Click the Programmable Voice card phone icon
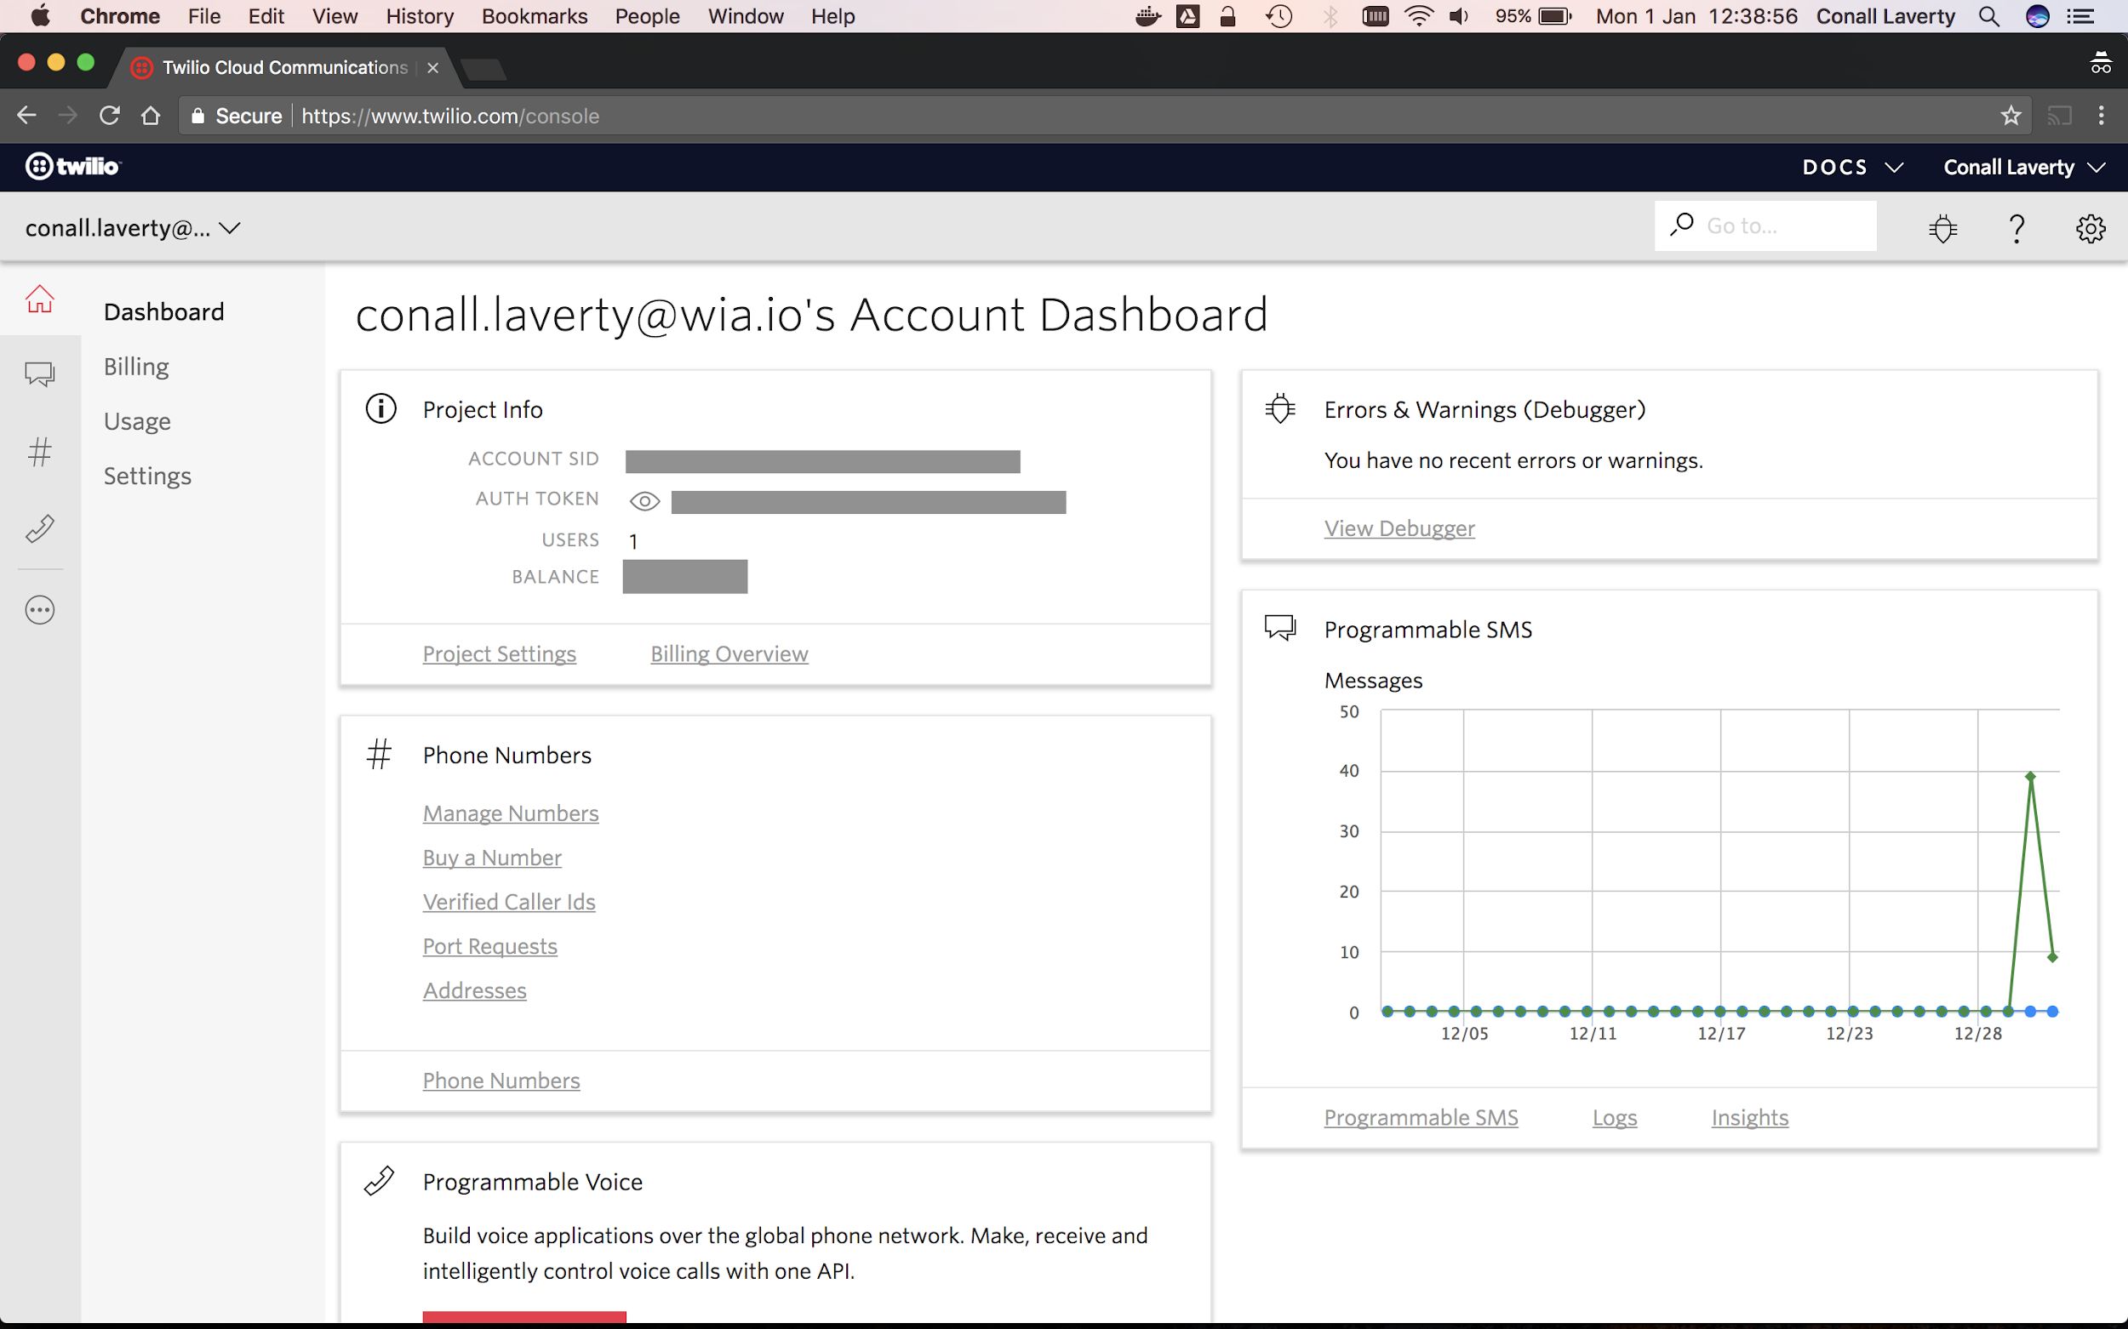The height and width of the screenshot is (1329, 2128). pos(379,1180)
